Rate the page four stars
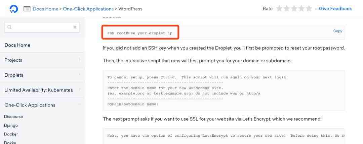The width and height of the screenshot is (363, 144). click(302, 9)
